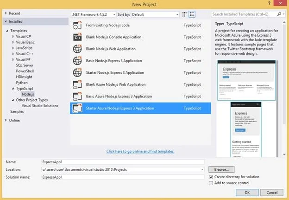This screenshot has height=200, width=289.
Task: Open the .NET Framework 4.5.2 dropdown
Action: coord(94,14)
